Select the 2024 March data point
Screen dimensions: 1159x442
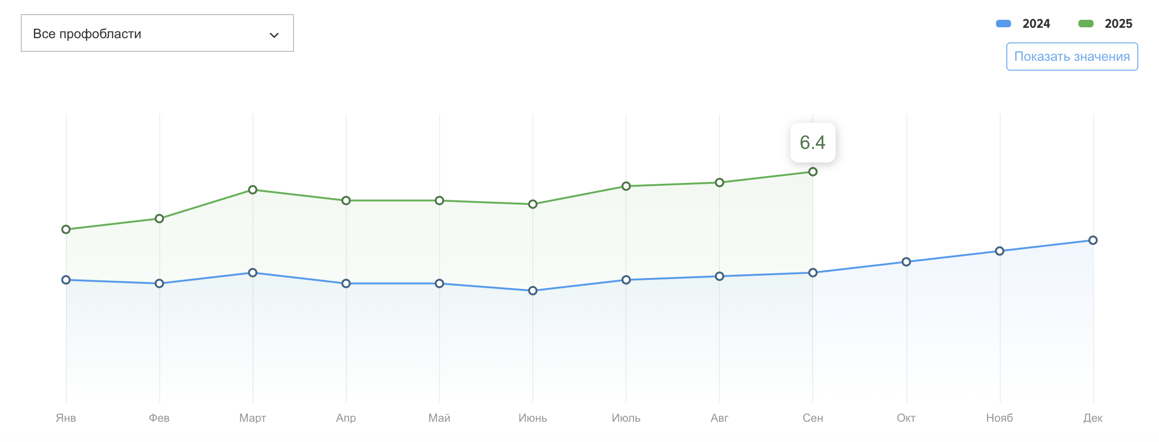pos(253,273)
